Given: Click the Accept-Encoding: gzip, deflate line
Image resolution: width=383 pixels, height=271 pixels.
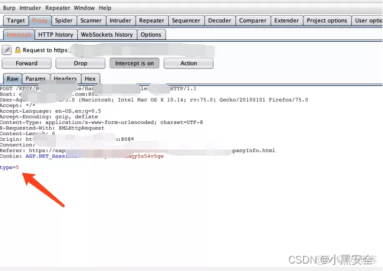Looking at the screenshot, I should [x=49, y=116].
